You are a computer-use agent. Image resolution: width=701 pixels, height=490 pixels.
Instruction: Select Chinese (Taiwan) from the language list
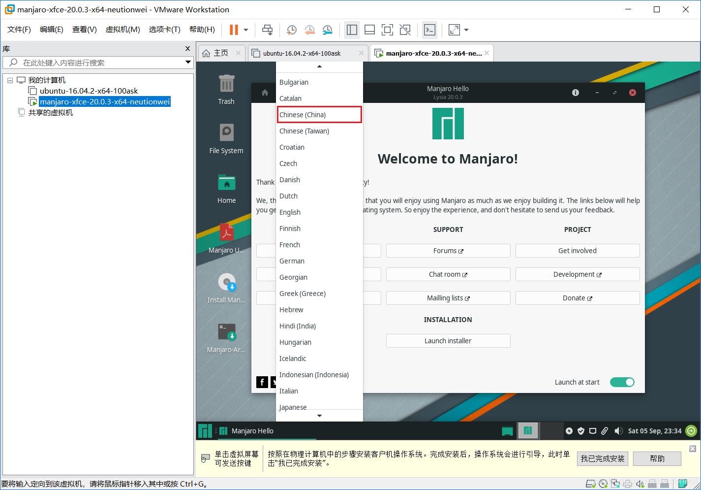[x=319, y=131]
